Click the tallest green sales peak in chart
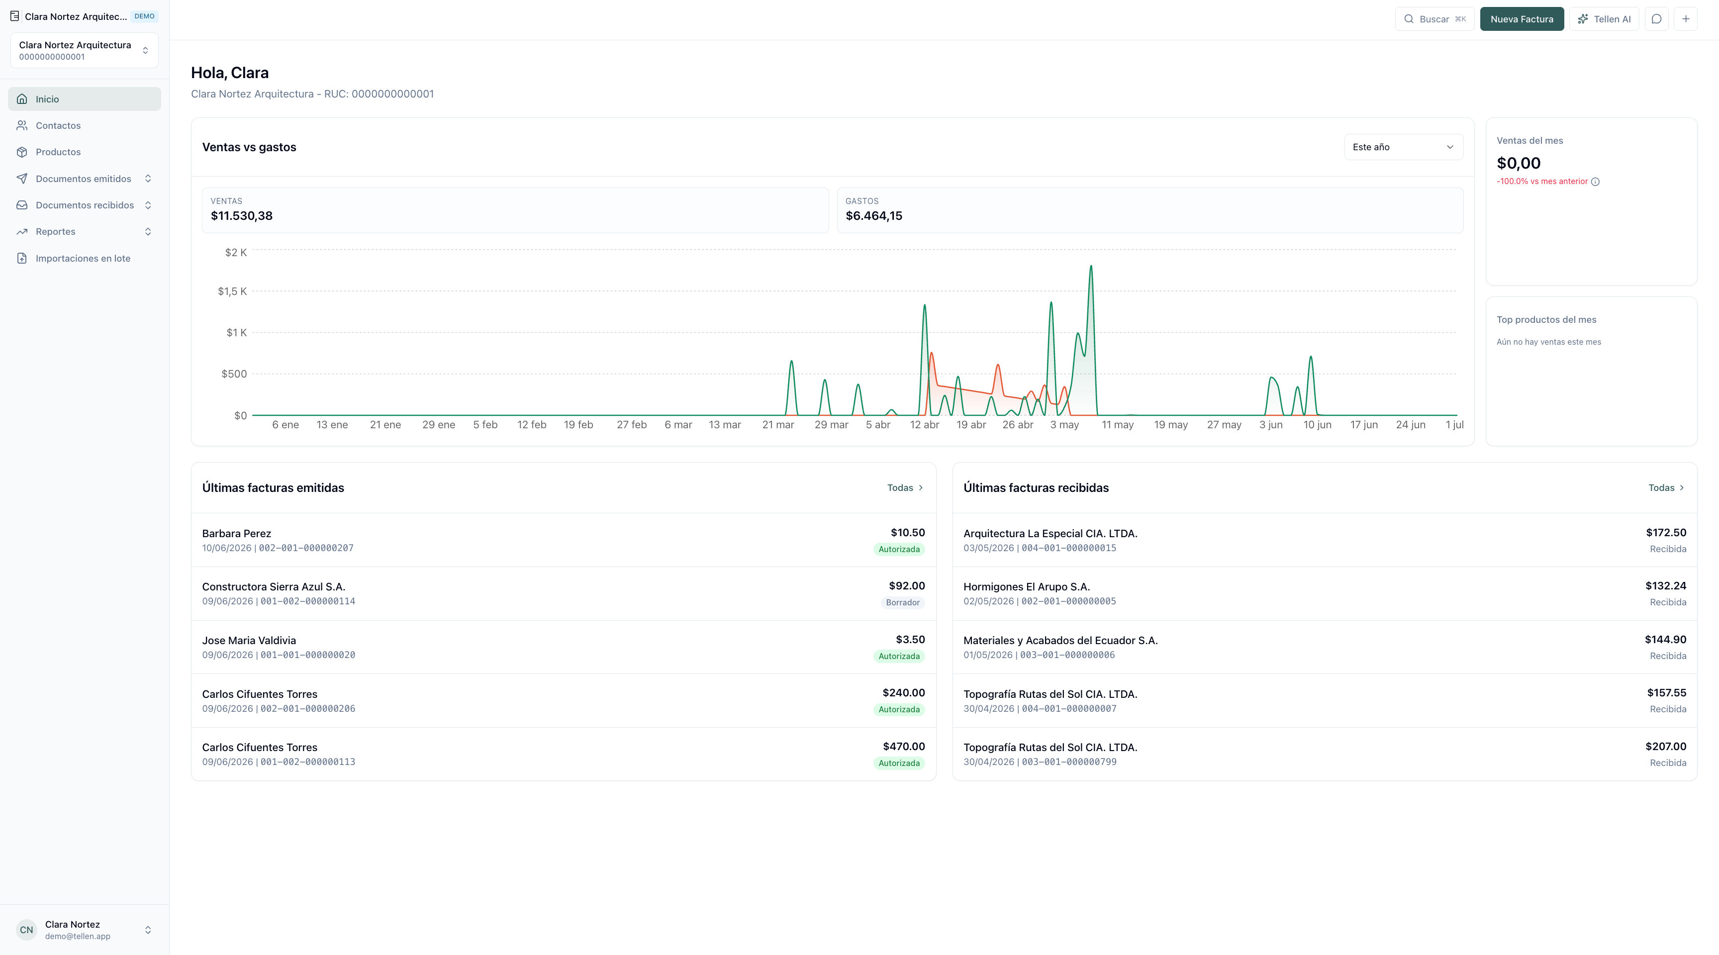The image size is (1719, 955). pyautogui.click(x=1090, y=267)
